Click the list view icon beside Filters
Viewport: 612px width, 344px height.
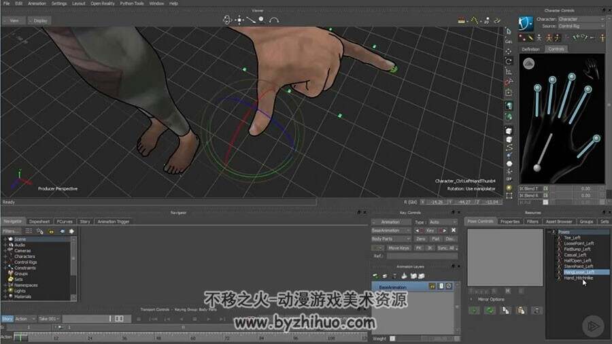coord(29,231)
